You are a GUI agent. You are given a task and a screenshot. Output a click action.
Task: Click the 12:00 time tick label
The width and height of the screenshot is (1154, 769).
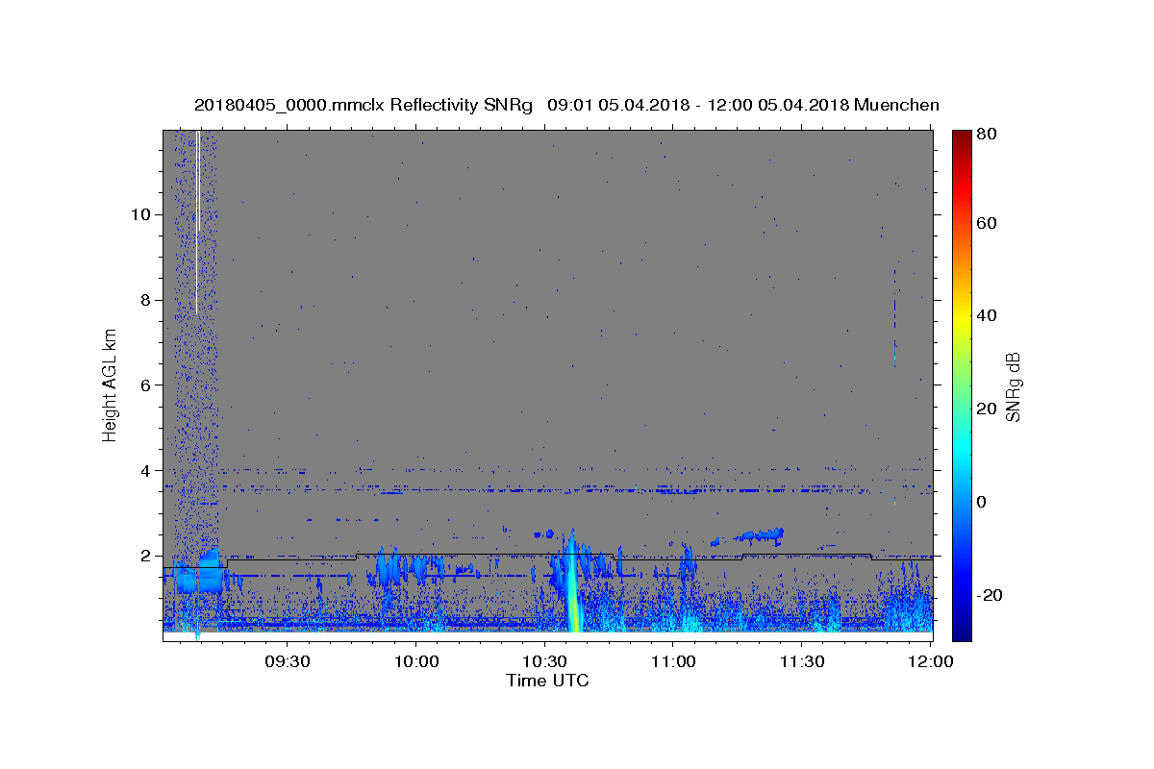pyautogui.click(x=930, y=661)
